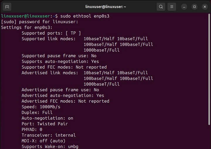
Task: Minimize the terminal window
Action: click(x=184, y=6)
